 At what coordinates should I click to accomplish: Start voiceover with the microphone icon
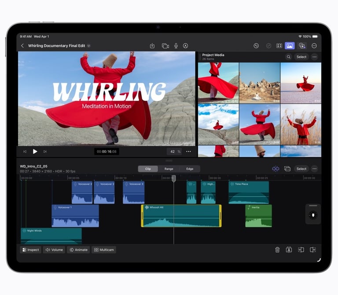[176, 46]
